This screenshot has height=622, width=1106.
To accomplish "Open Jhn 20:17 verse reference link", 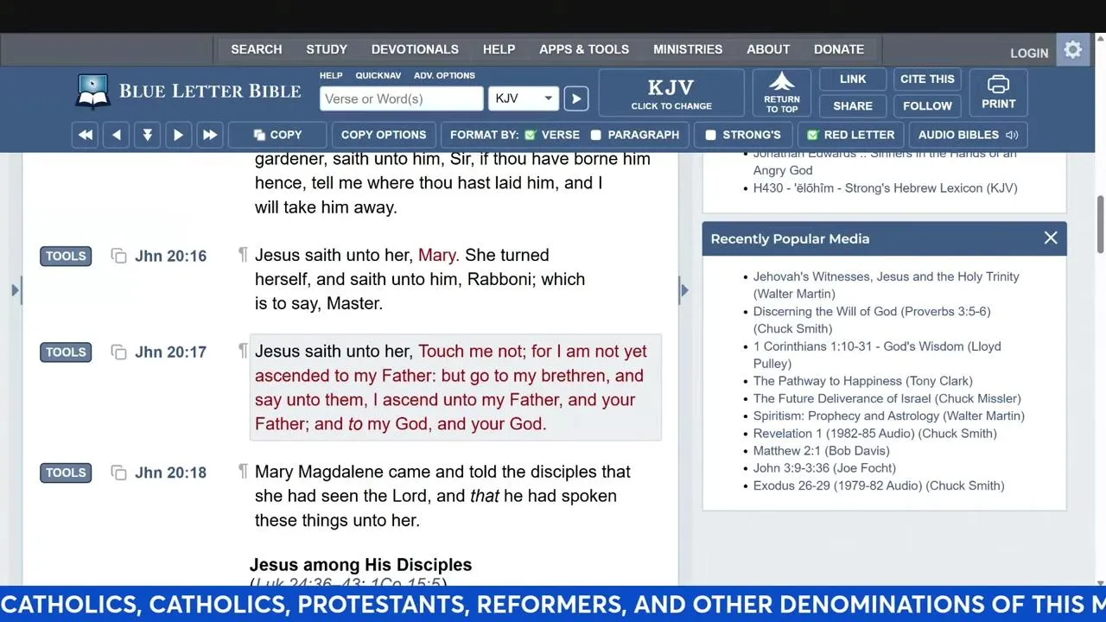I will [x=170, y=352].
